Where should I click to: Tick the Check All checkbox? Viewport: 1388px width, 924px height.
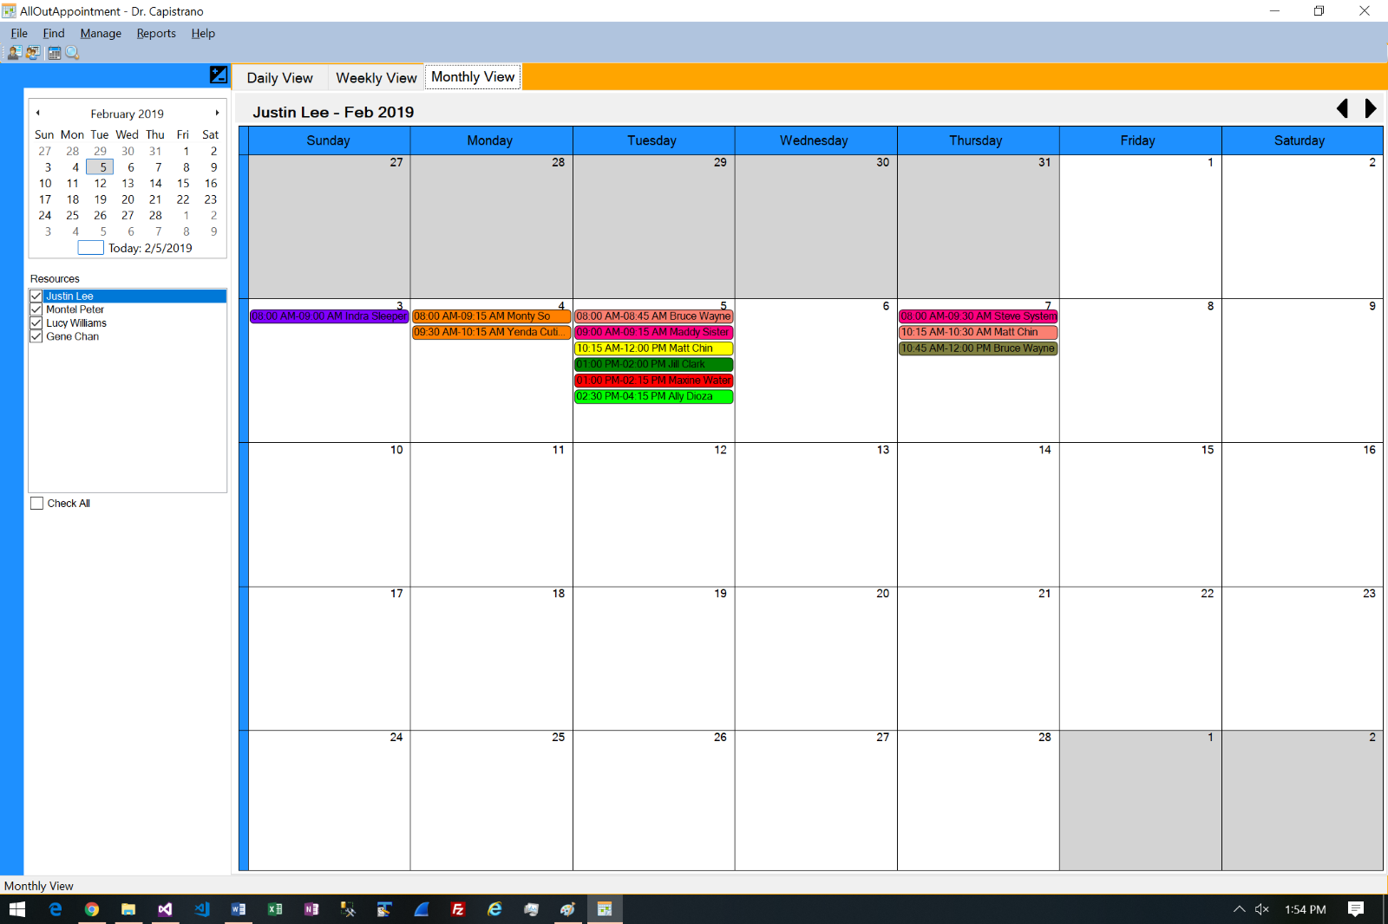[x=36, y=504]
